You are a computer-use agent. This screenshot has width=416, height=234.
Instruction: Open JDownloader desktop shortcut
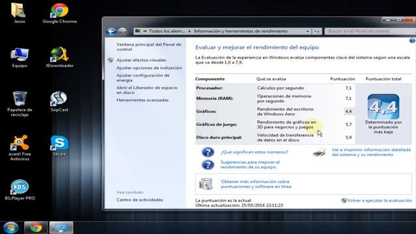click(x=59, y=57)
